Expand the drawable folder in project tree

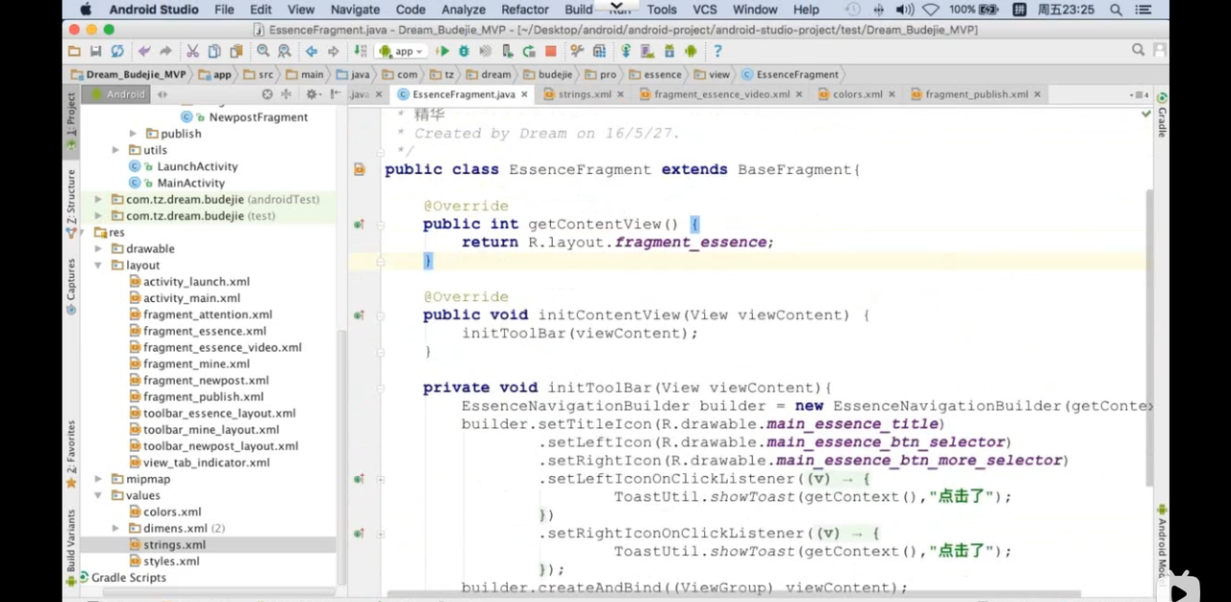click(x=99, y=249)
